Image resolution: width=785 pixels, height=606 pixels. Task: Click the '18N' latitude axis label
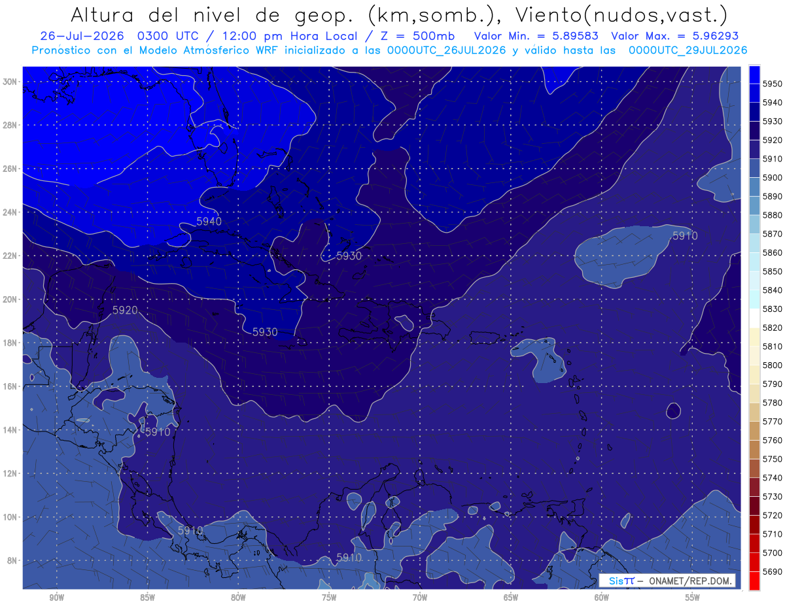point(10,343)
